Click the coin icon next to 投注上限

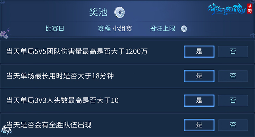point(184,29)
